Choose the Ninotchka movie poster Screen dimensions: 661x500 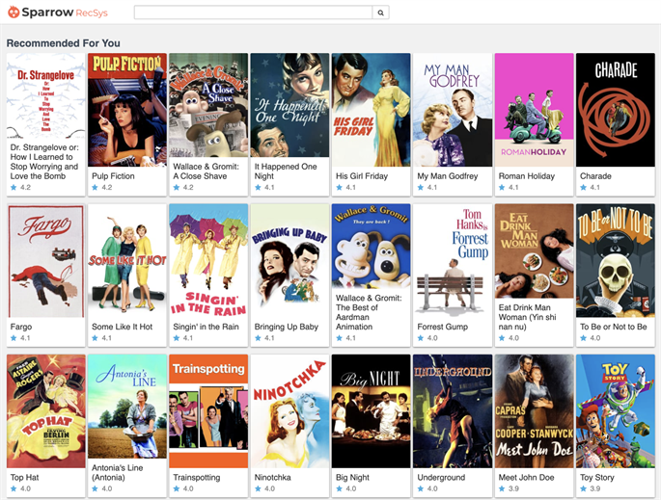point(289,410)
